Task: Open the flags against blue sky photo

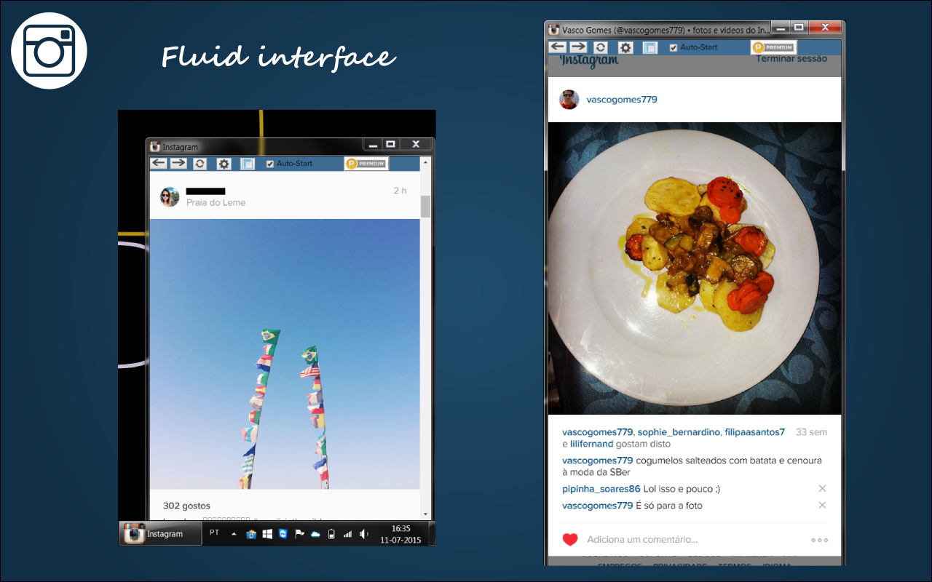Action: pyautogui.click(x=285, y=354)
